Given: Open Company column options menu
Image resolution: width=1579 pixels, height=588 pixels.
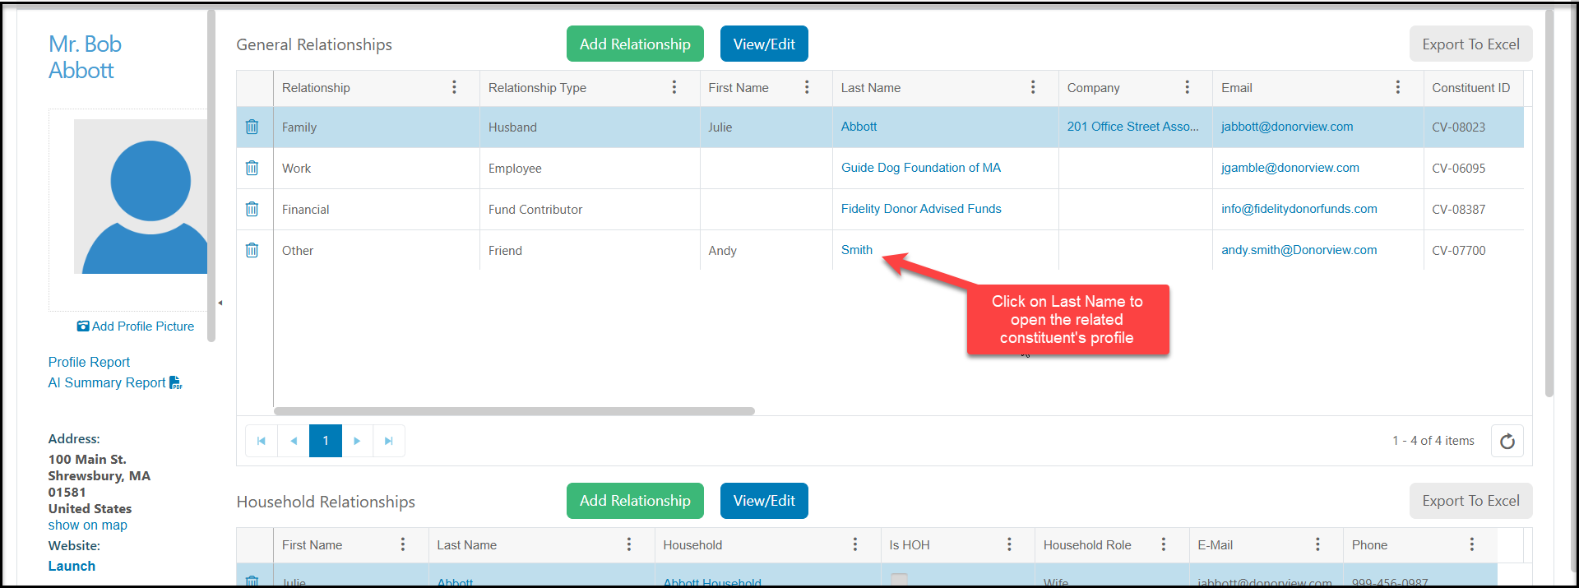Looking at the screenshot, I should tap(1187, 87).
